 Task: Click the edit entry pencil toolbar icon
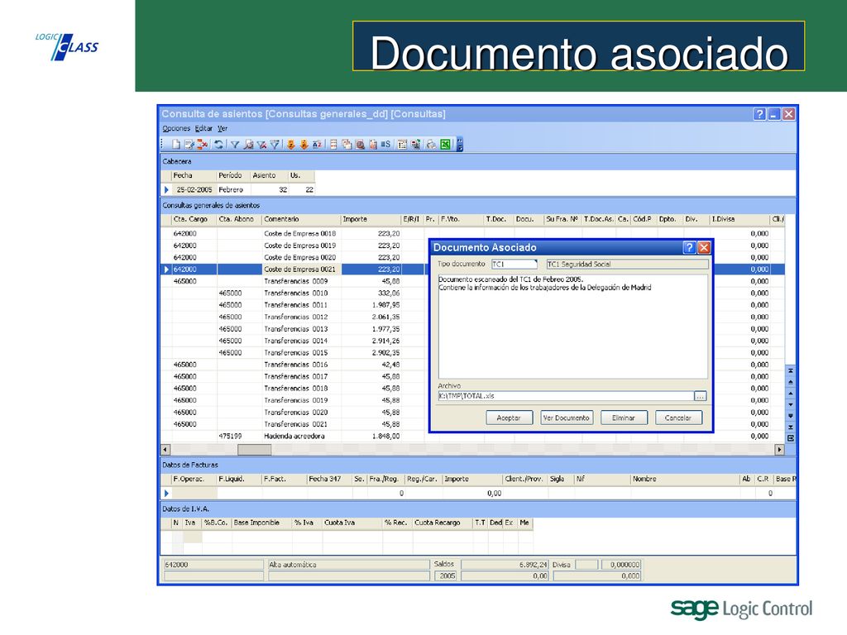(x=189, y=144)
